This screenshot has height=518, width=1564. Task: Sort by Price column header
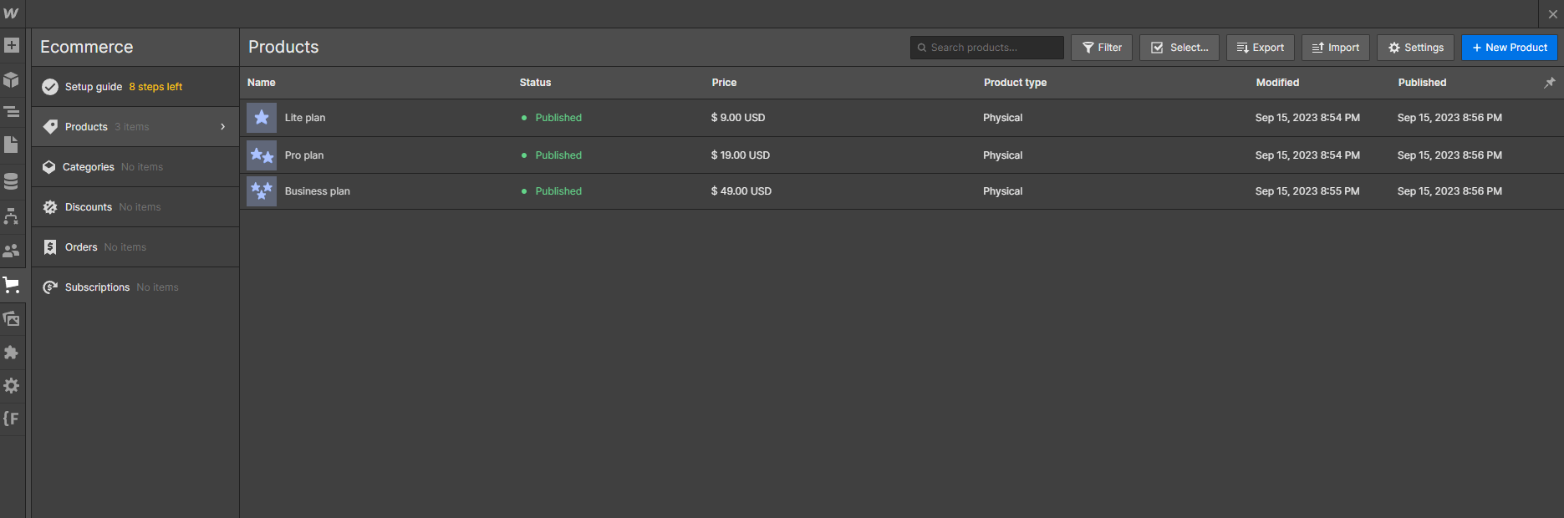click(724, 83)
